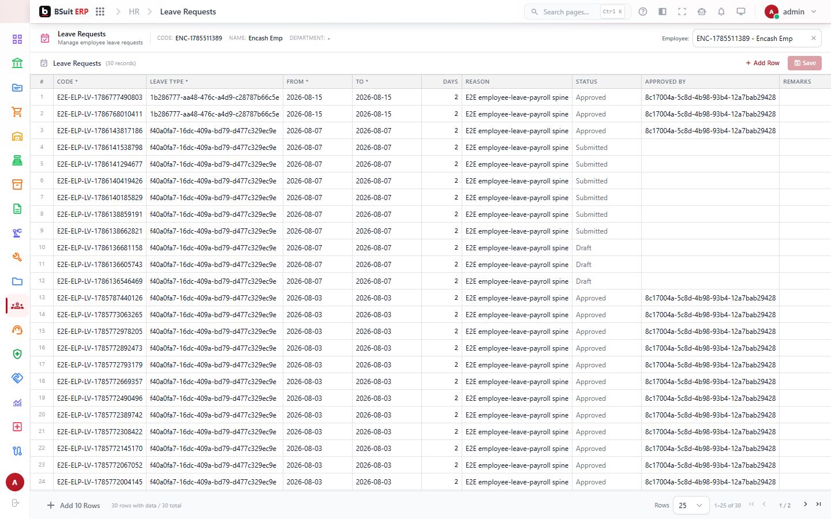Focus the Search pages box

[577, 12]
